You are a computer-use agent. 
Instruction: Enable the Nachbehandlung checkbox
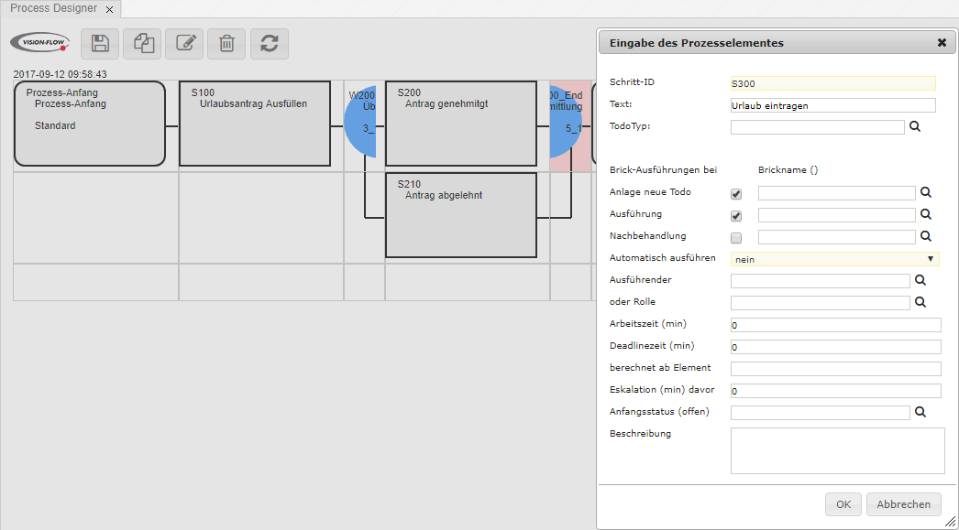[x=736, y=238]
